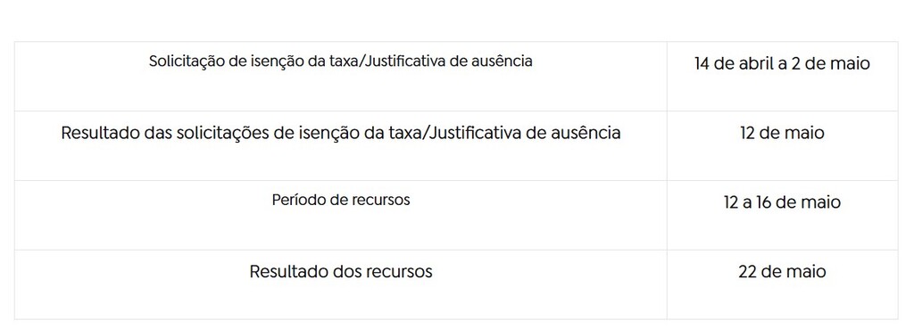Viewport: 914px width, 329px height.
Task: Click the 'Período de recursos' label
Action: (x=340, y=200)
